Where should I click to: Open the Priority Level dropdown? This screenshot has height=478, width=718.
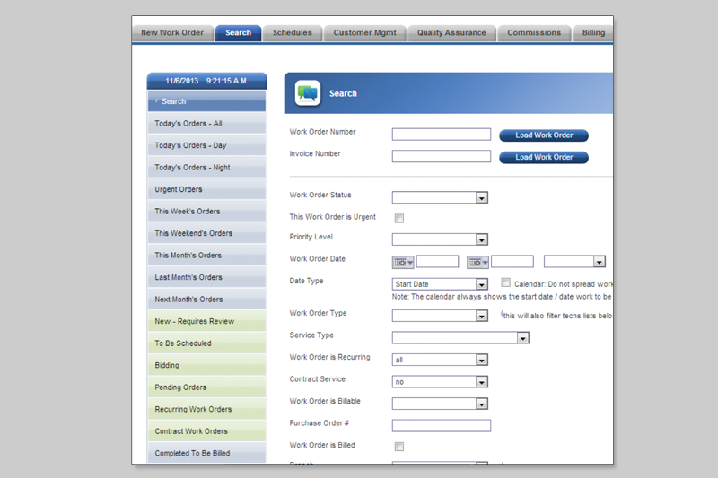tap(481, 239)
